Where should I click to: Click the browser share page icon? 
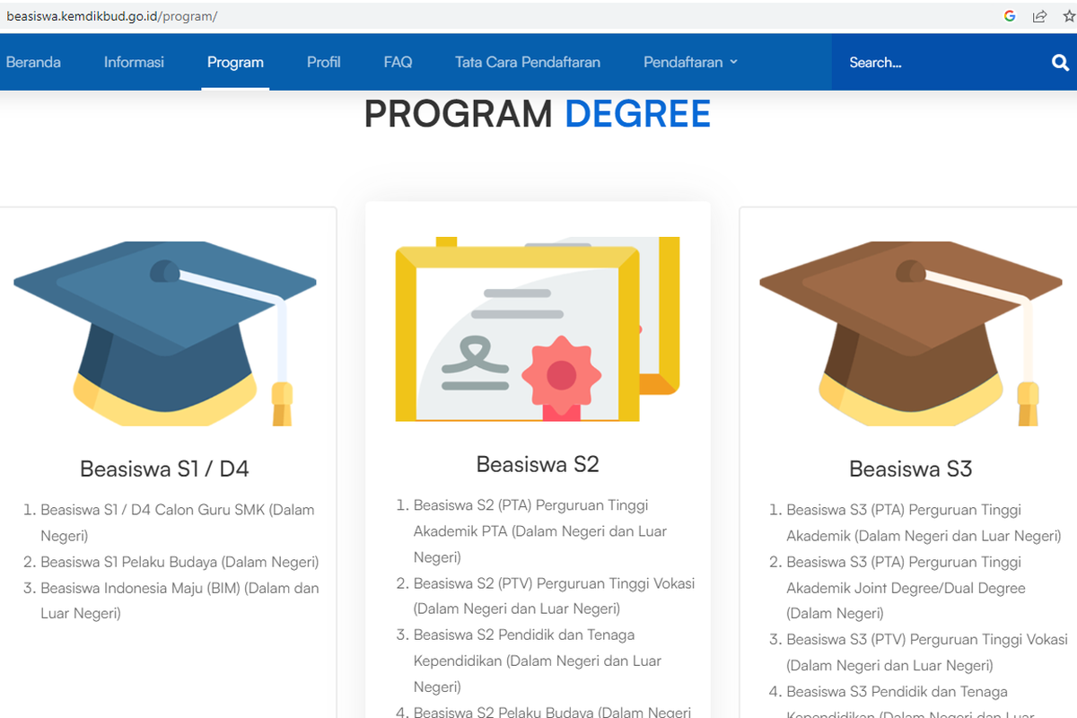(1039, 16)
